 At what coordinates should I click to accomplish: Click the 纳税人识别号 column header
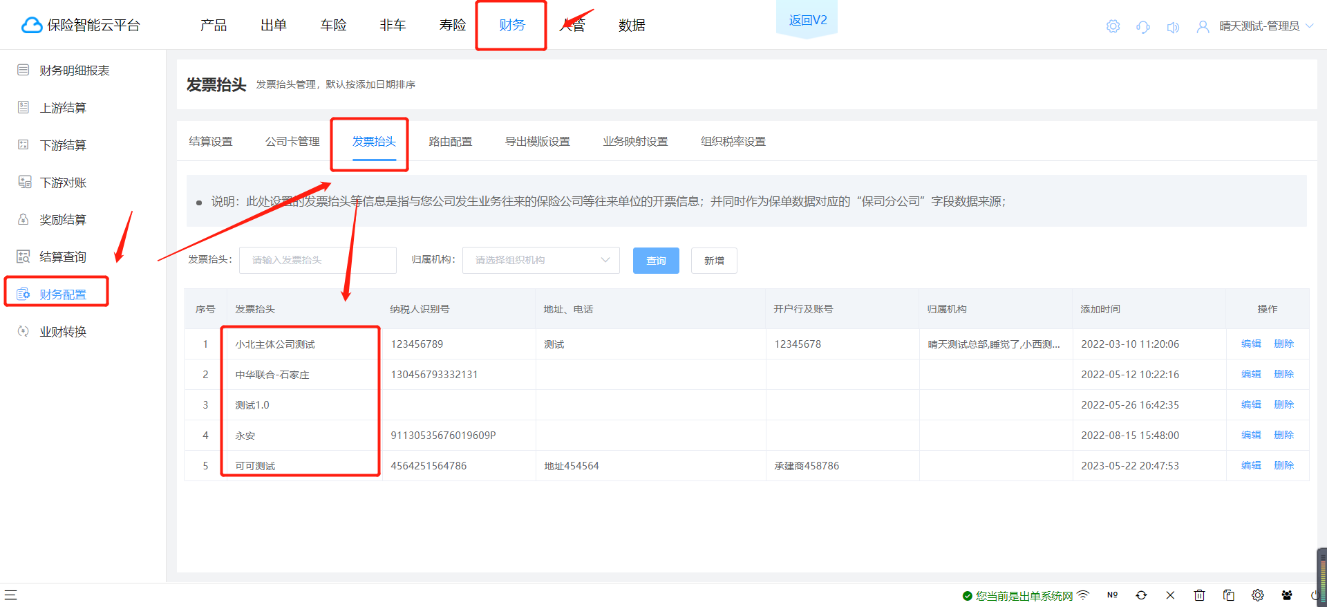coord(420,309)
